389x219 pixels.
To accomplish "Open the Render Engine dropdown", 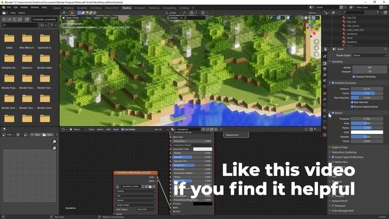I will (370, 55).
